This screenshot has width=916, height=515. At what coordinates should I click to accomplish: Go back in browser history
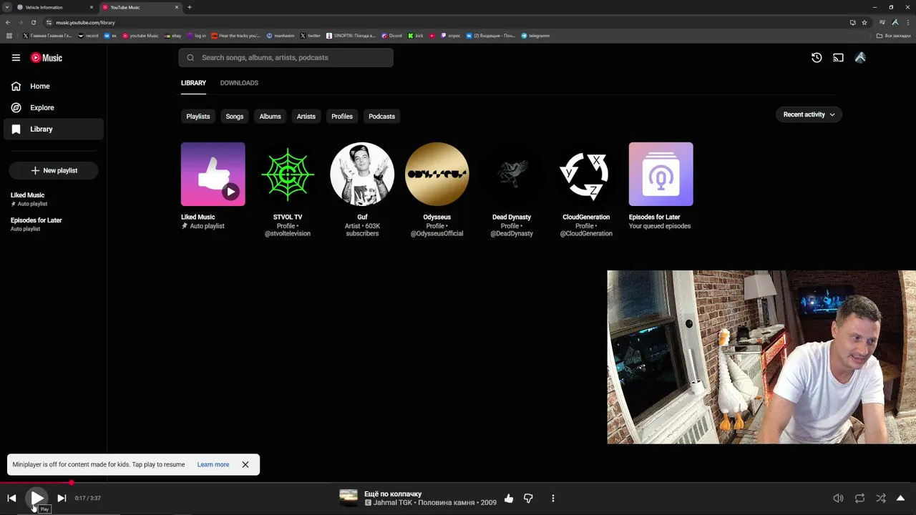click(x=8, y=22)
